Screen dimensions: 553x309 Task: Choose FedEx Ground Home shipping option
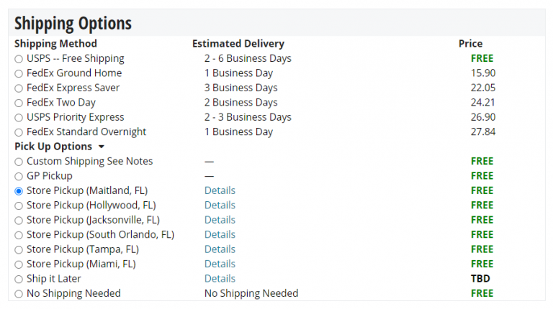click(x=19, y=73)
